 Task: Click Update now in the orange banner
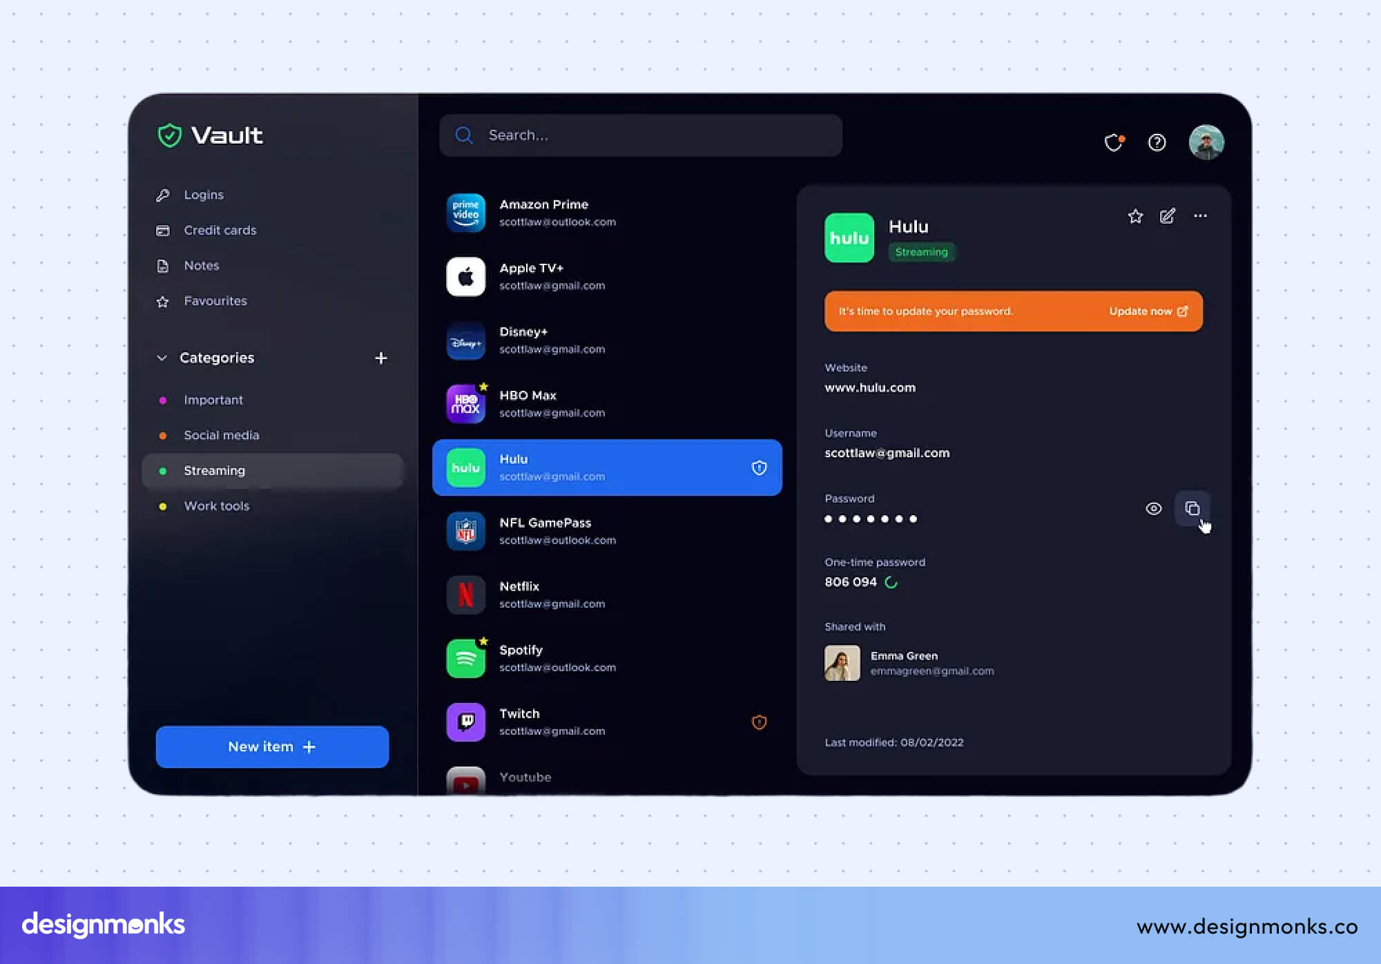pyautogui.click(x=1148, y=311)
